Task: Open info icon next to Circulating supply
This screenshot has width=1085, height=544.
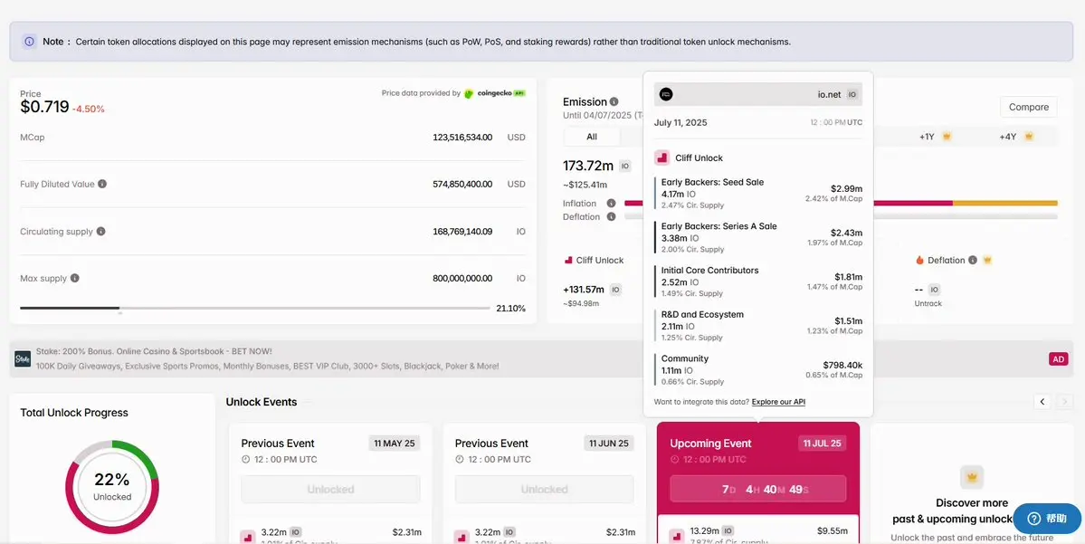Action: click(101, 231)
